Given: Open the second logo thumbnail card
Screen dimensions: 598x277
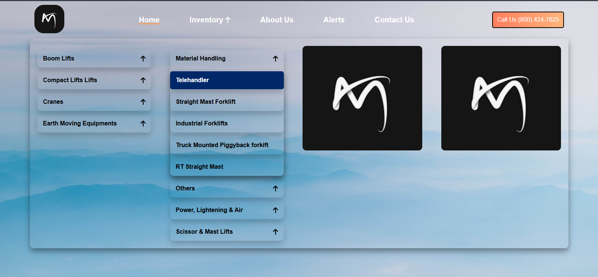Looking at the screenshot, I should tap(501, 98).
